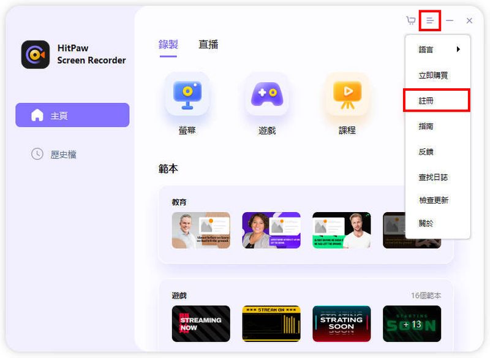Pick the green and black education template
Viewport: 490px width, 358px height.
(x=342, y=230)
